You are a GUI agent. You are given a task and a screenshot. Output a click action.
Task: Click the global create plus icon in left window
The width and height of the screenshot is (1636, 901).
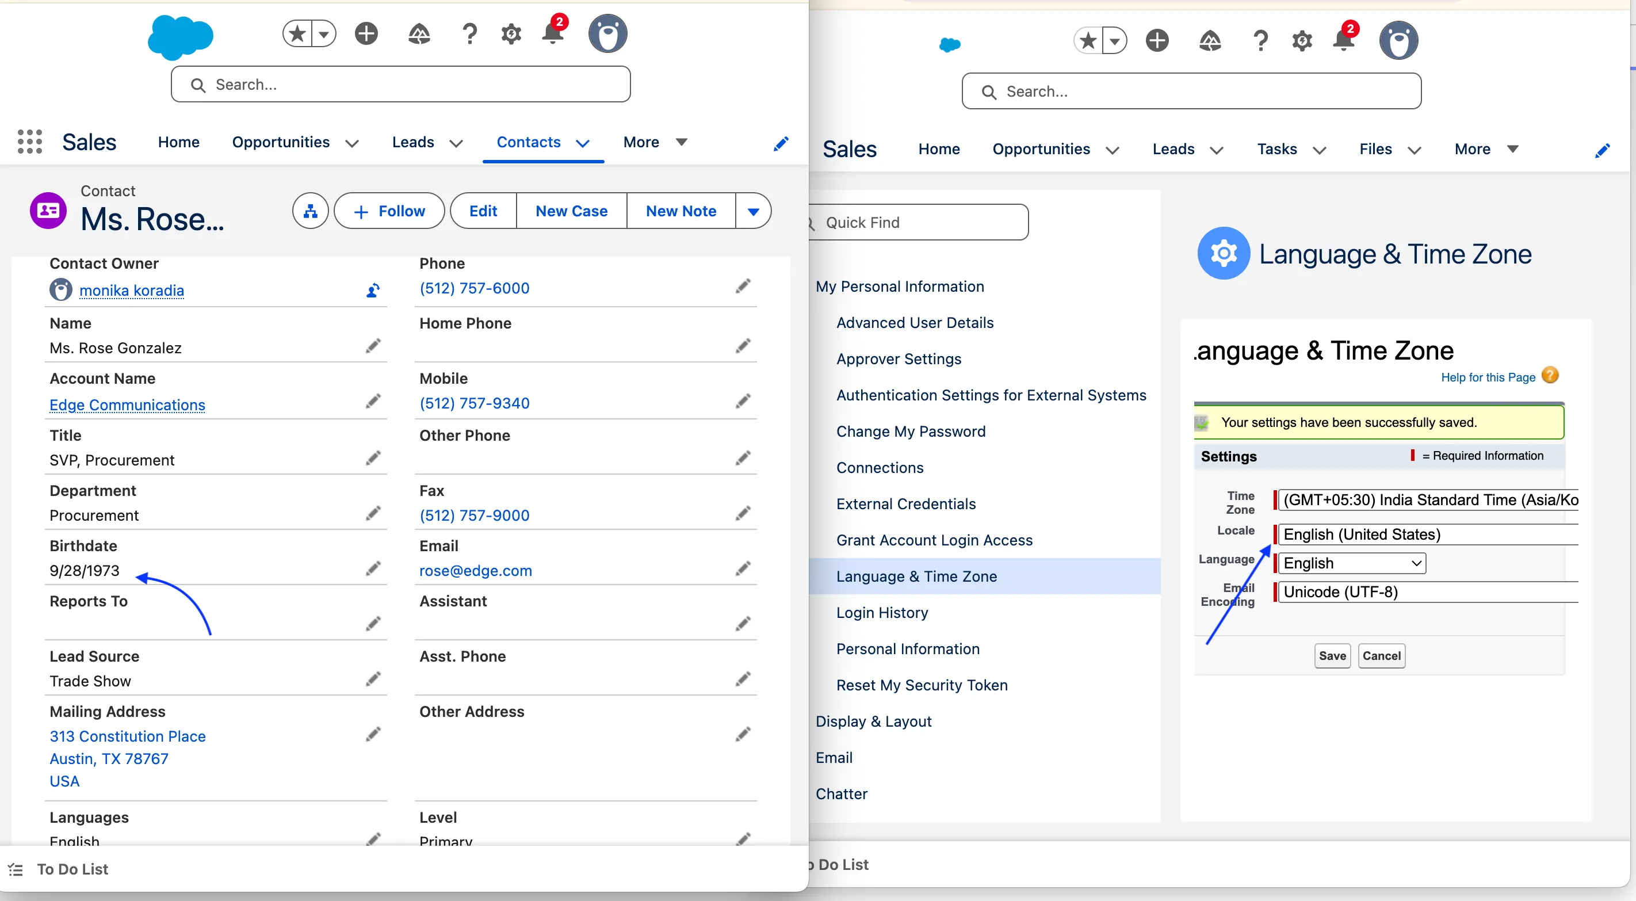[366, 34]
